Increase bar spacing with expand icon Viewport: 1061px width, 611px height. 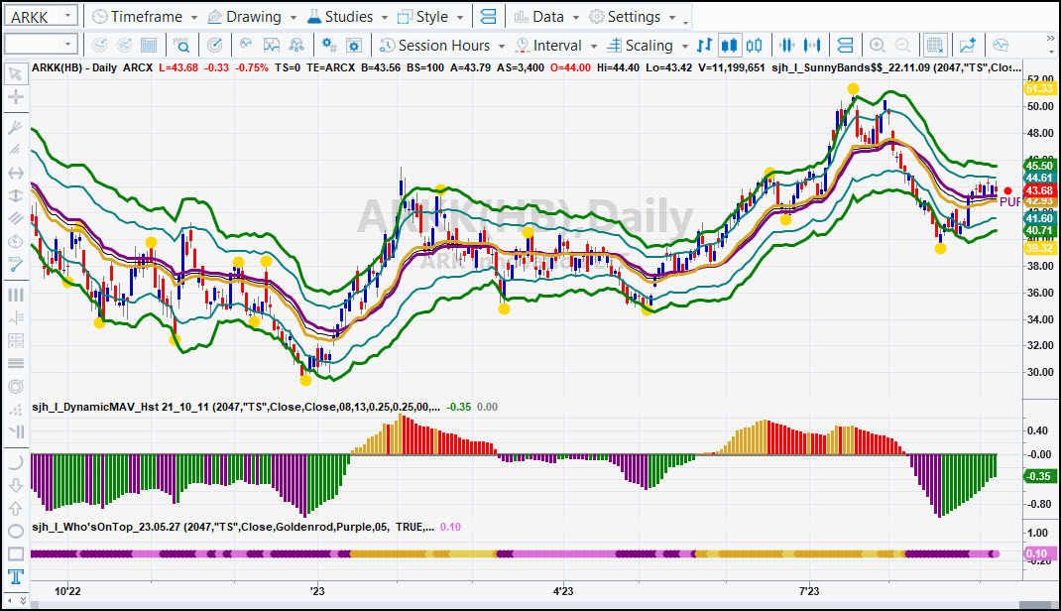click(812, 46)
